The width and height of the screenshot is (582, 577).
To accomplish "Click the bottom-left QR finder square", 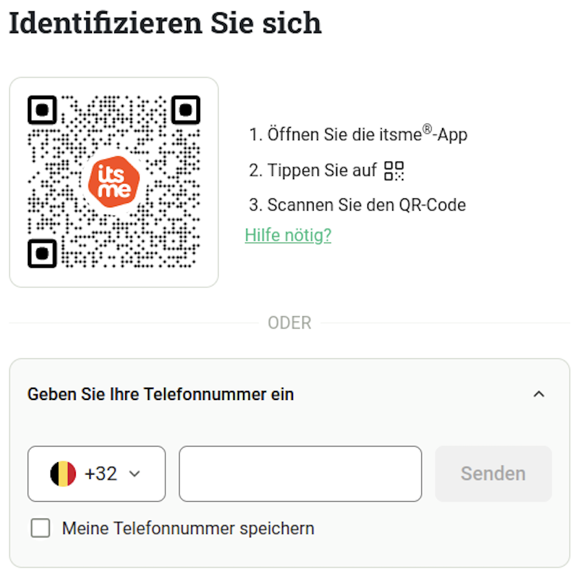I will [x=42, y=253].
